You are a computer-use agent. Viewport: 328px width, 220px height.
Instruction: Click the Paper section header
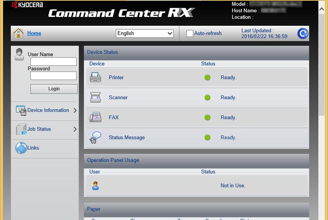196,209
